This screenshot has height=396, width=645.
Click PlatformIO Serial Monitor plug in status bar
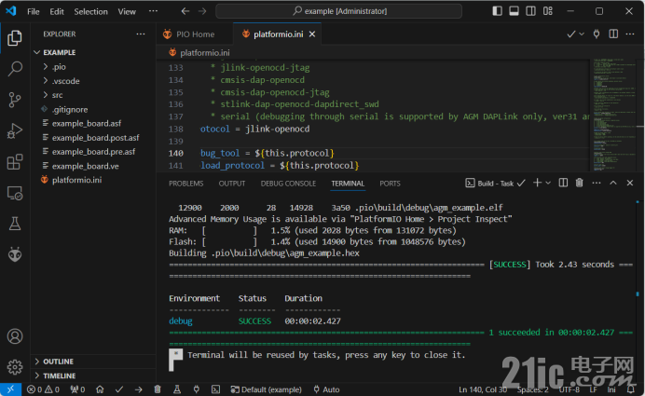(x=197, y=389)
